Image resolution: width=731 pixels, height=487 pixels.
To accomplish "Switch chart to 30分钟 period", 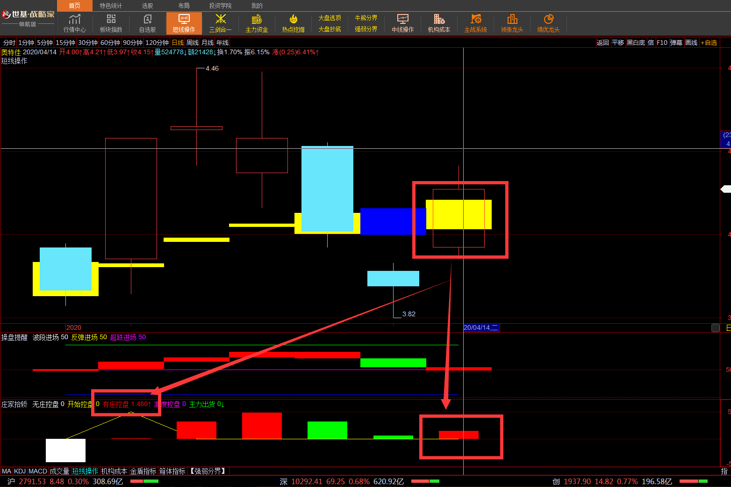I will point(88,43).
